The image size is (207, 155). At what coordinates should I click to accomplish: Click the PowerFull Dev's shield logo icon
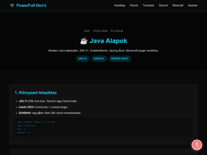(12, 5)
